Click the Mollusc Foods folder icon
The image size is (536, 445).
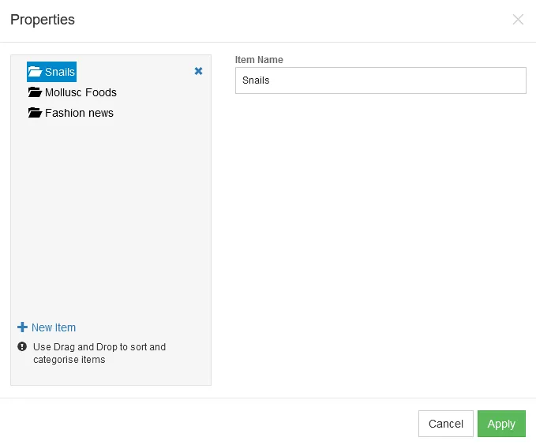click(35, 92)
